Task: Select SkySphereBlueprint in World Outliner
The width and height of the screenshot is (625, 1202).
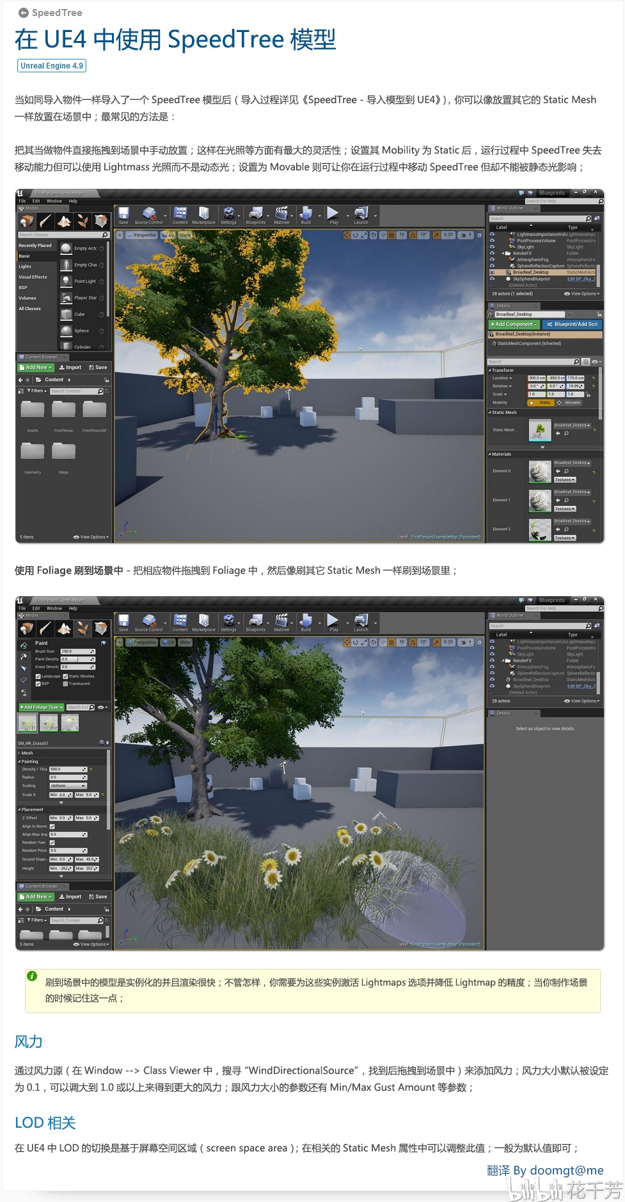Action: [532, 279]
